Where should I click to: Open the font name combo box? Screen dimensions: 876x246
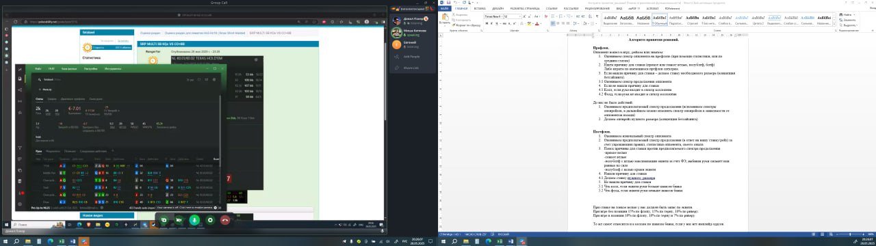[x=493, y=16]
